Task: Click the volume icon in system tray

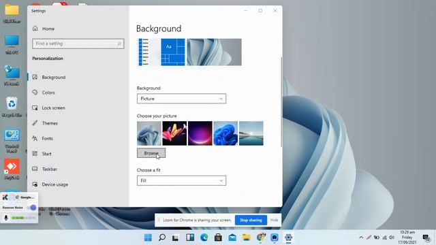Action: [392, 238]
